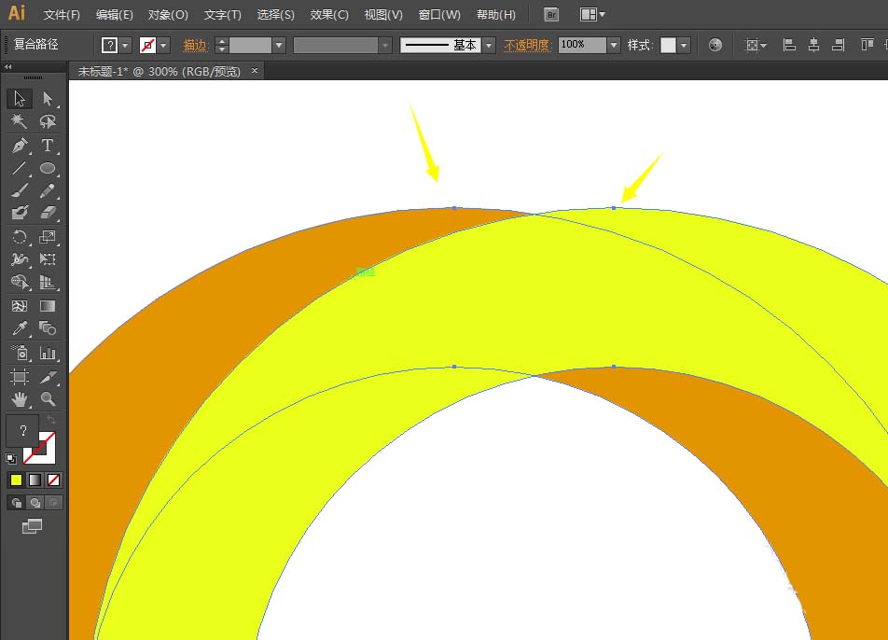Open the stroke weight dropdown arrow

(x=278, y=45)
